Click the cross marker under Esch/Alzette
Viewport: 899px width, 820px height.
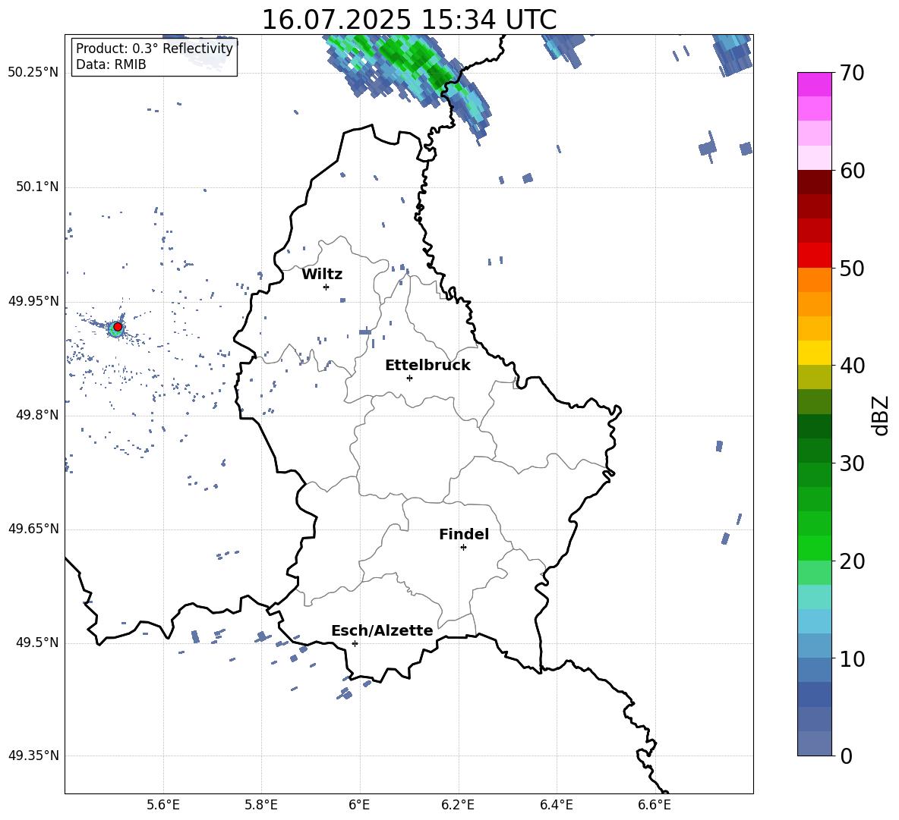click(355, 643)
